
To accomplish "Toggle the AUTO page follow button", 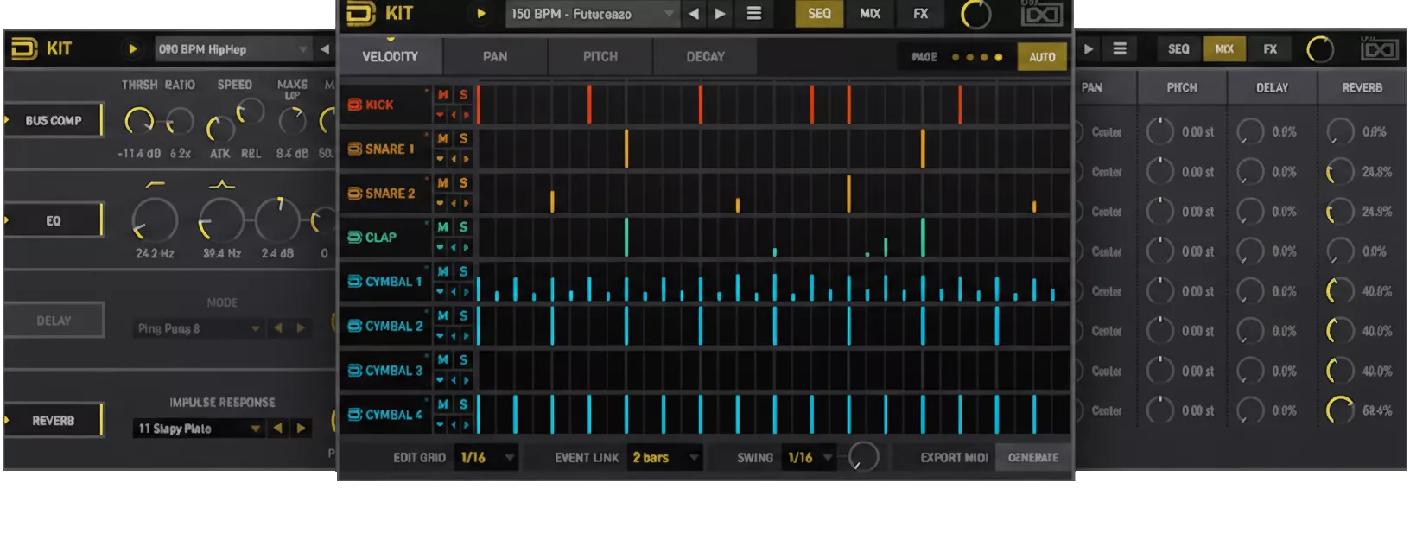I will tap(1042, 57).
